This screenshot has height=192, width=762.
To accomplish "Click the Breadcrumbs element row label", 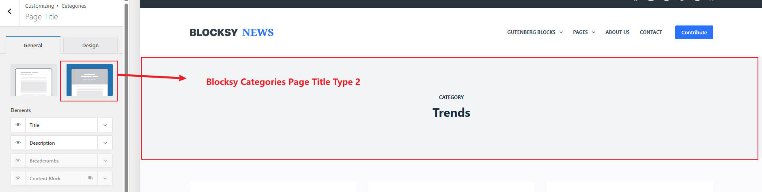I will point(44,161).
